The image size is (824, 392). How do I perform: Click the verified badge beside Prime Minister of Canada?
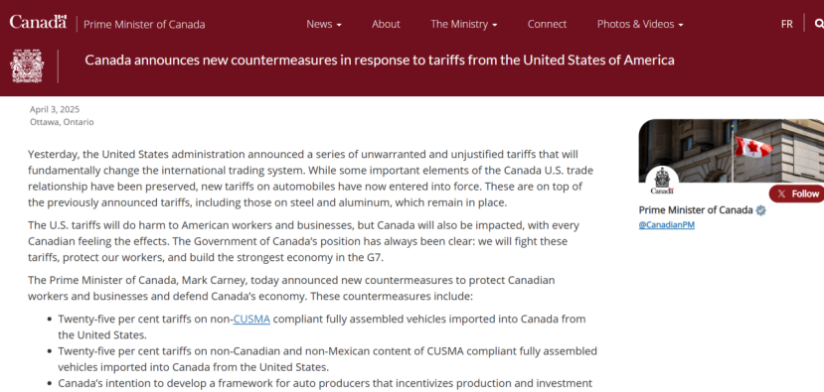coord(761,210)
